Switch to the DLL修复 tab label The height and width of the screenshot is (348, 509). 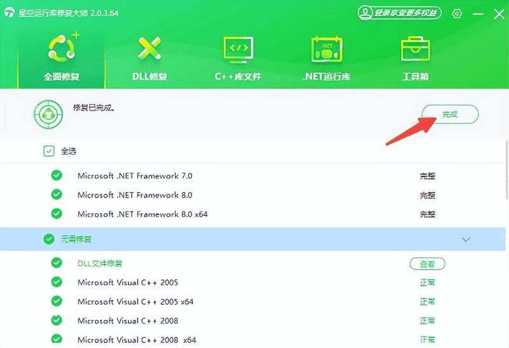[x=150, y=76]
